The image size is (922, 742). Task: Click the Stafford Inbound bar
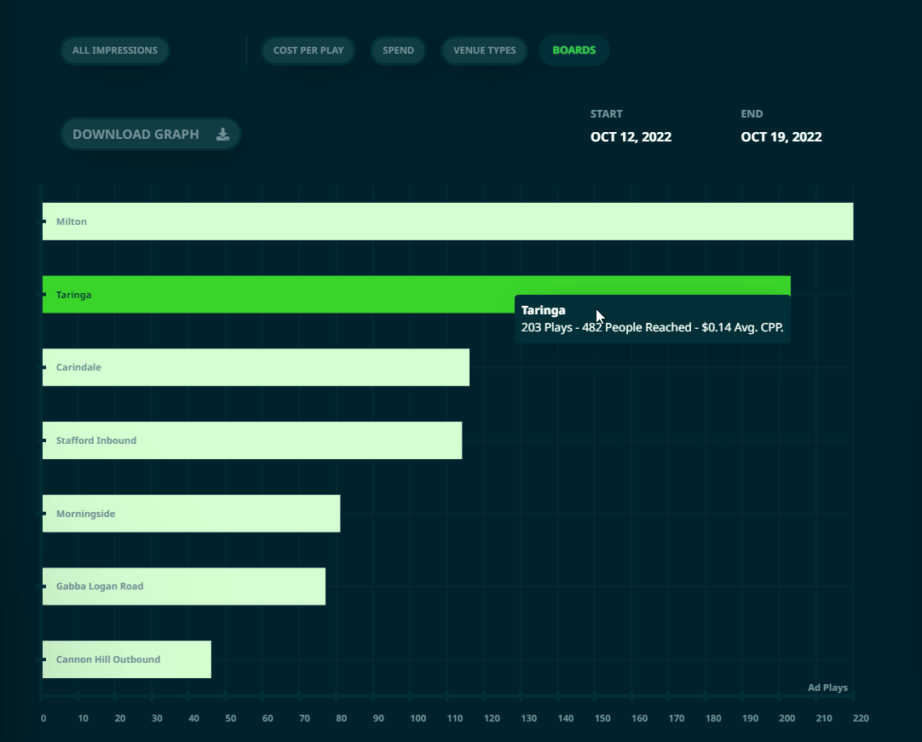pyautogui.click(x=252, y=440)
